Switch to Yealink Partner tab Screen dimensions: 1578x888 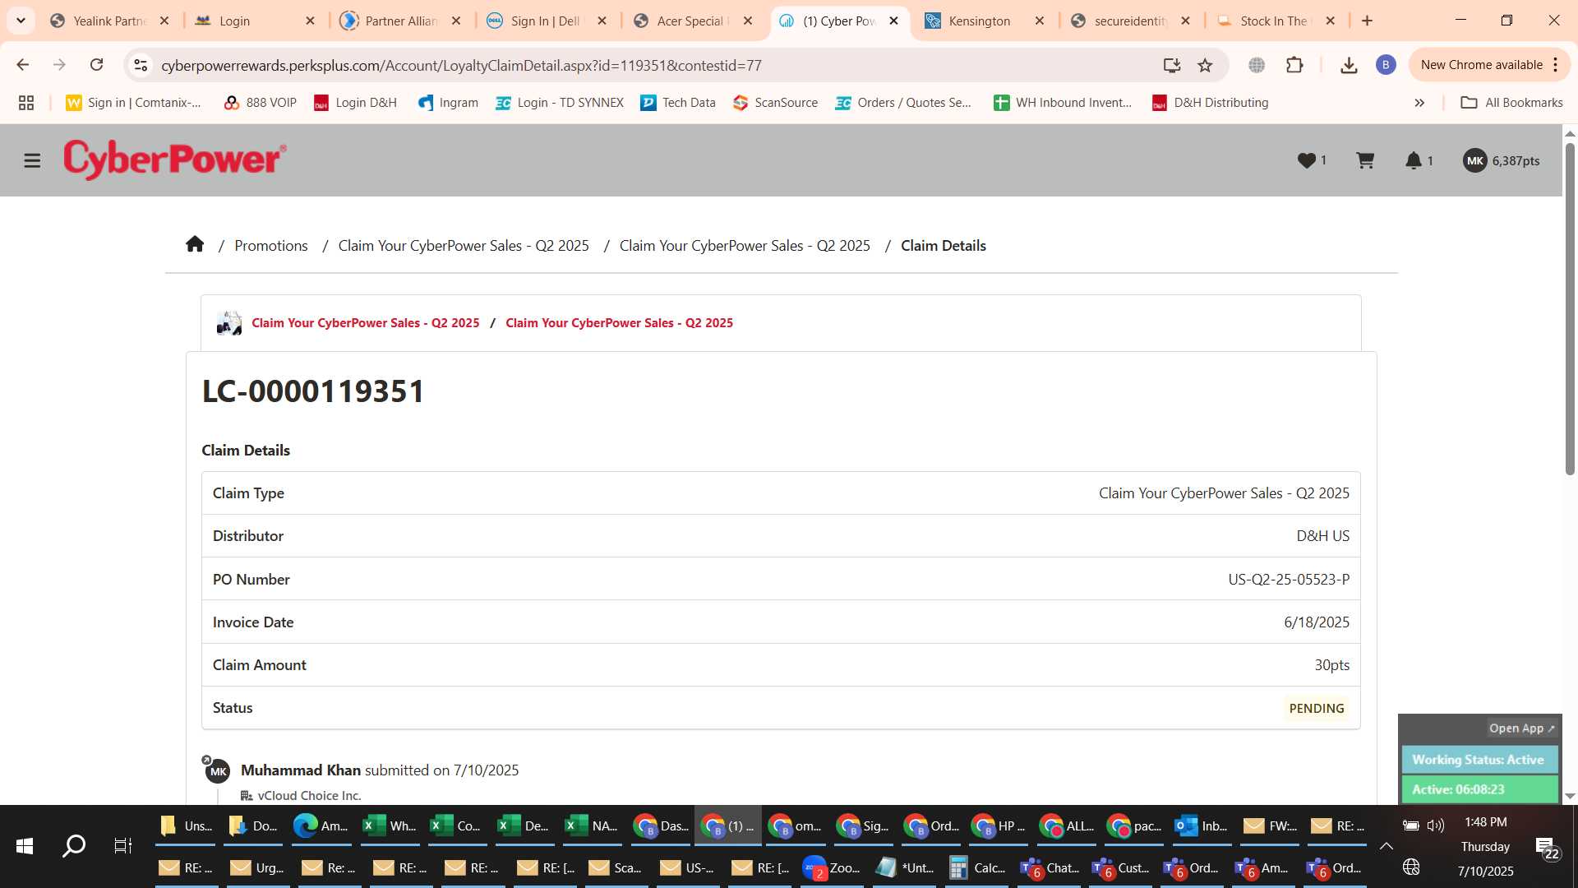click(111, 21)
